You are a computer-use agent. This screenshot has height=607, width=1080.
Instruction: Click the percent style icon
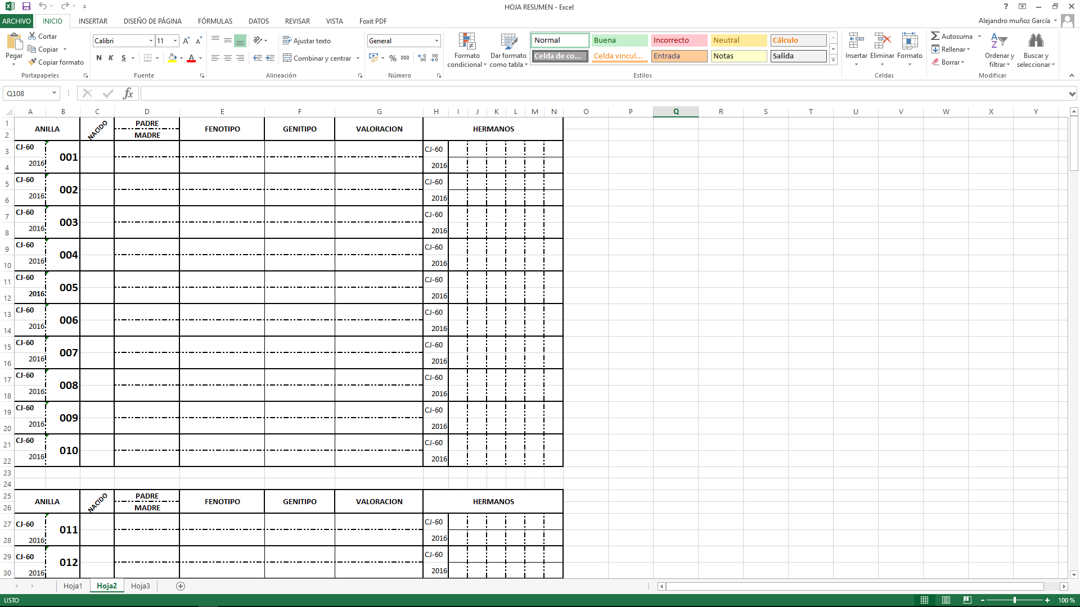[393, 58]
